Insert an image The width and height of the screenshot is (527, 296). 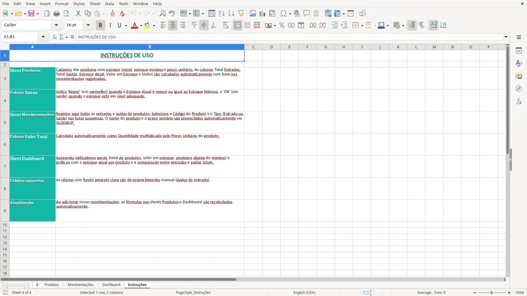pos(253,14)
